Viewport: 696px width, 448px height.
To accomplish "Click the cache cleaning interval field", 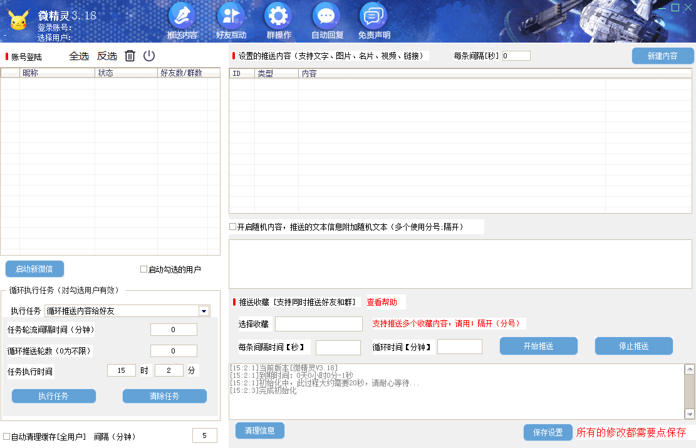I will click(x=205, y=435).
